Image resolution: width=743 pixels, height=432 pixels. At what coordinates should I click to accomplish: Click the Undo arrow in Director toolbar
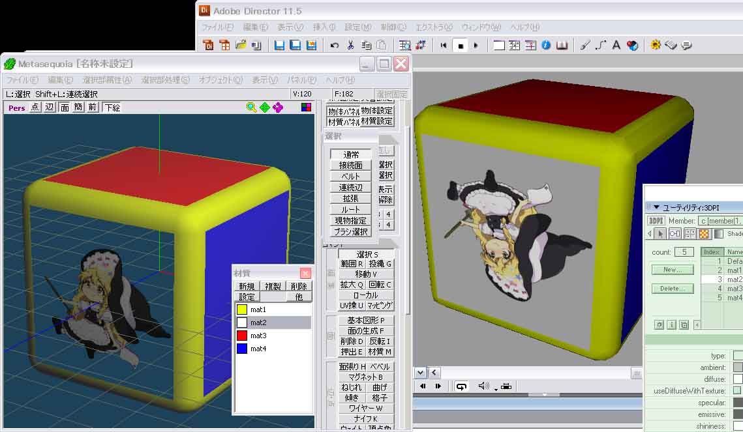335,46
